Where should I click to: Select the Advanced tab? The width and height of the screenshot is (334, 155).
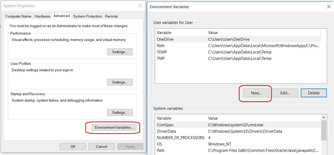61,16
